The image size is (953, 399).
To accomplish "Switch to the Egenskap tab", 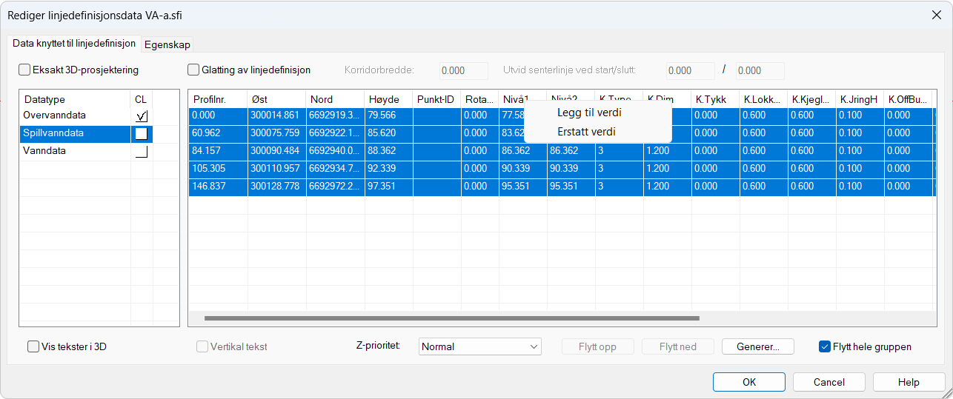I will 167,44.
